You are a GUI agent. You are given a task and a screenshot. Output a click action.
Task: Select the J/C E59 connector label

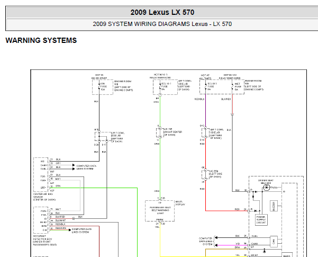click(x=215, y=174)
